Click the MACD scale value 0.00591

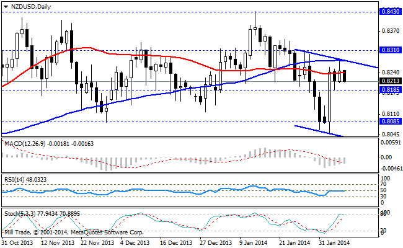(x=391, y=143)
